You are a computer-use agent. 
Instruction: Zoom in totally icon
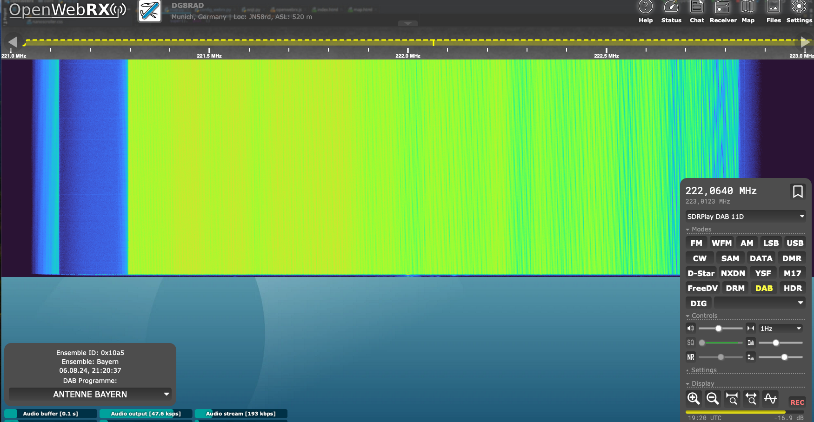[x=732, y=398]
